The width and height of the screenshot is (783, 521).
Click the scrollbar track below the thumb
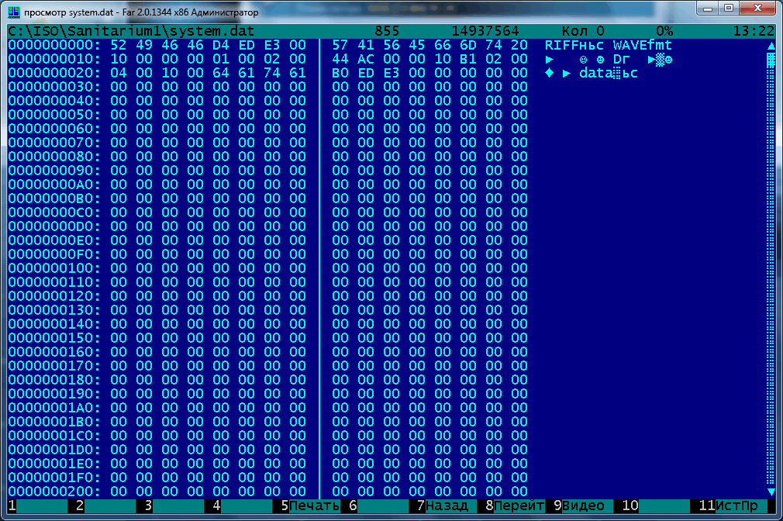771,274
